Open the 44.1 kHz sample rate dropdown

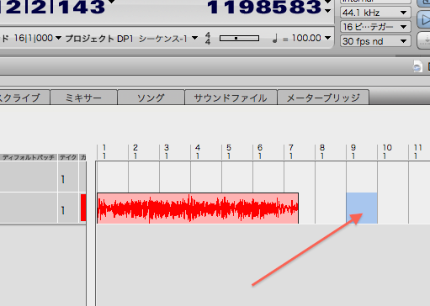375,13
